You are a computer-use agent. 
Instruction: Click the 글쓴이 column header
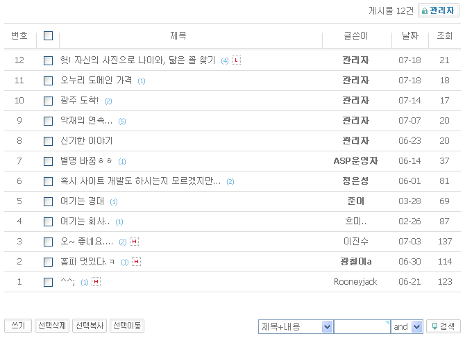pyautogui.click(x=355, y=36)
